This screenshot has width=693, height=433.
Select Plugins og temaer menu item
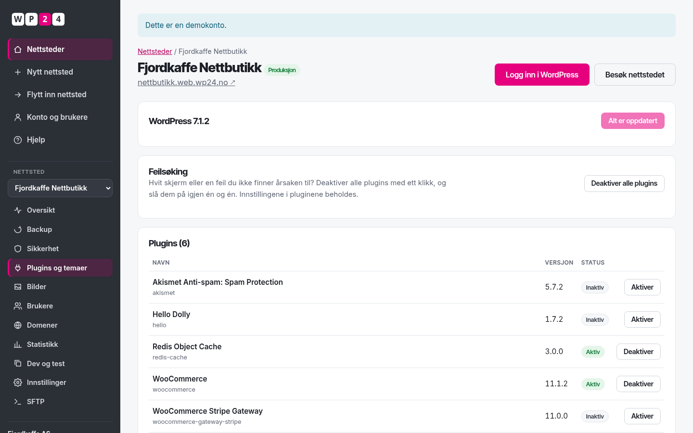(x=60, y=268)
